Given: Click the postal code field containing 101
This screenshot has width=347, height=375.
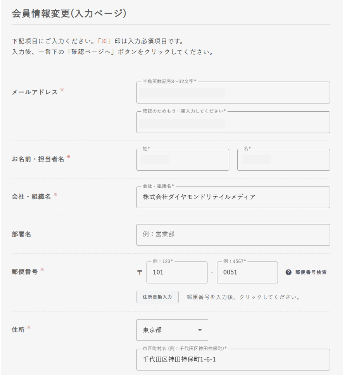Looking at the screenshot, I should point(177,272).
